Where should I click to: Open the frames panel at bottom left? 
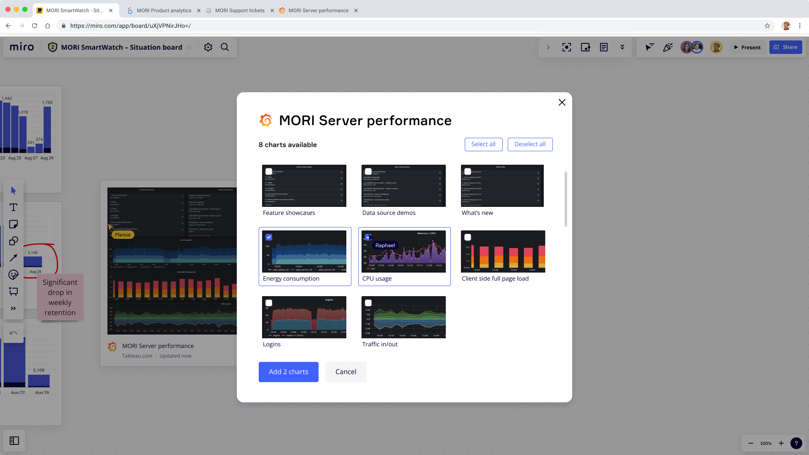[14, 441]
